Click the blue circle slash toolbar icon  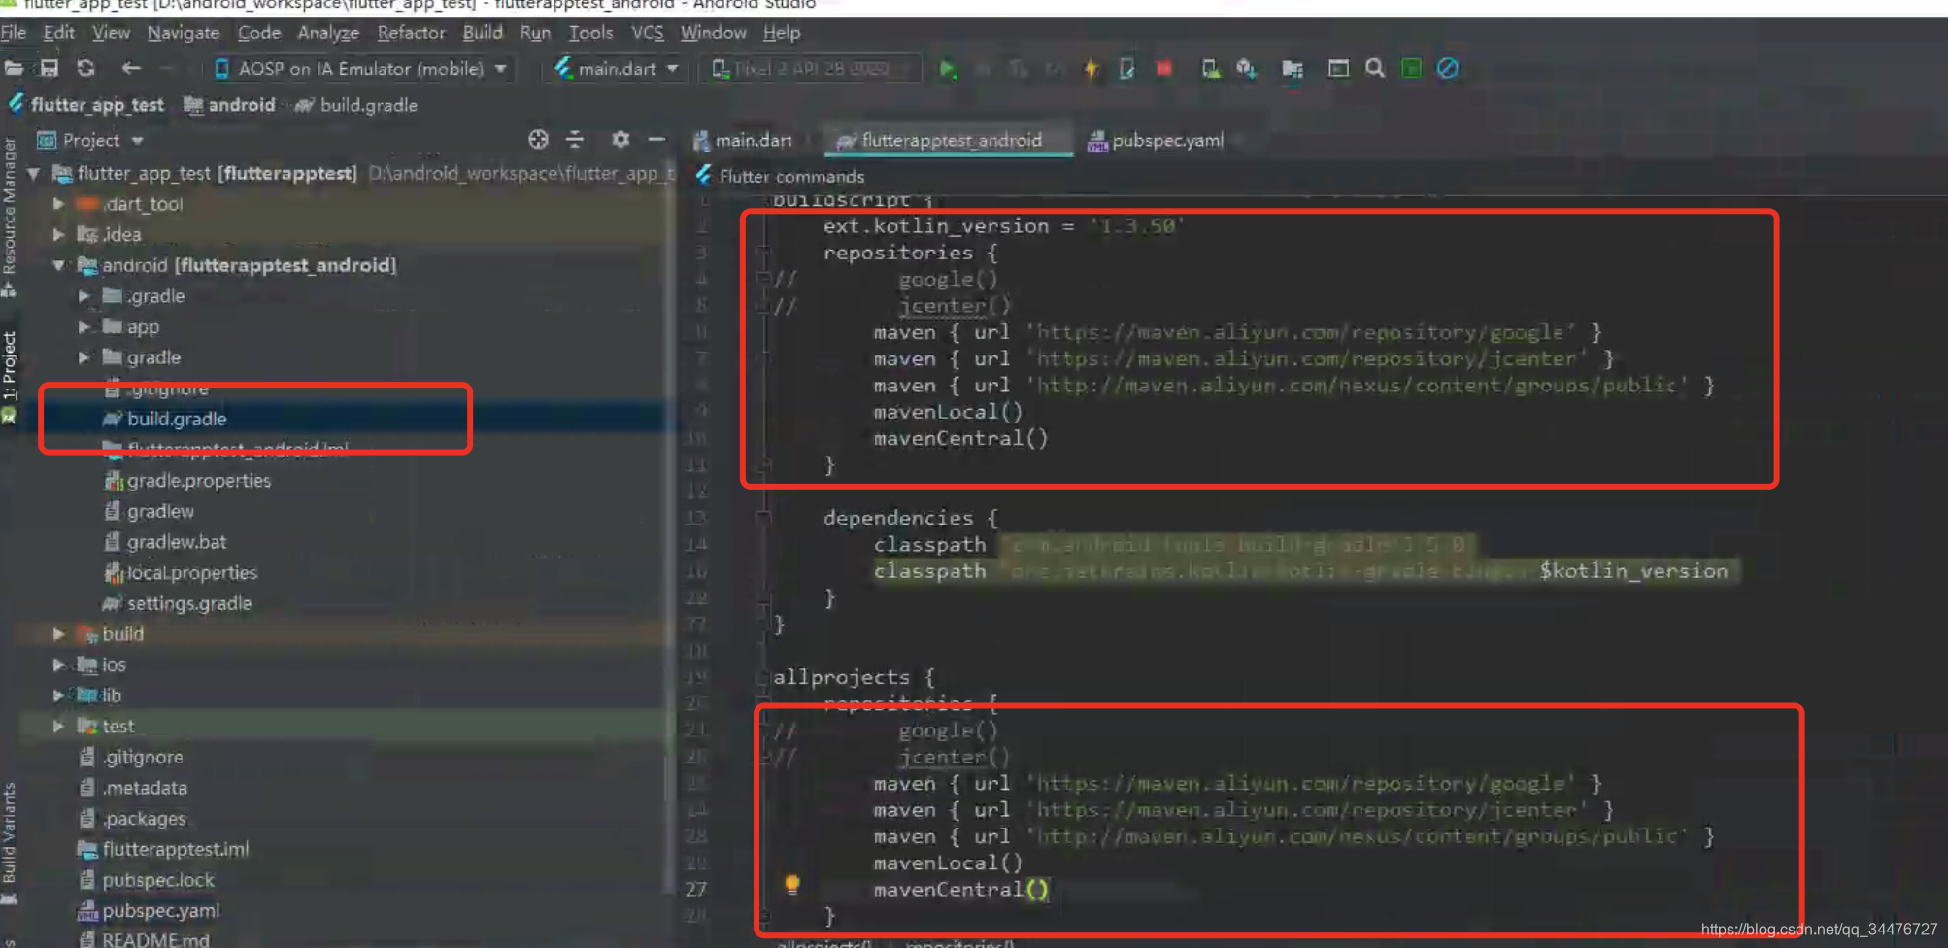coord(1448,69)
